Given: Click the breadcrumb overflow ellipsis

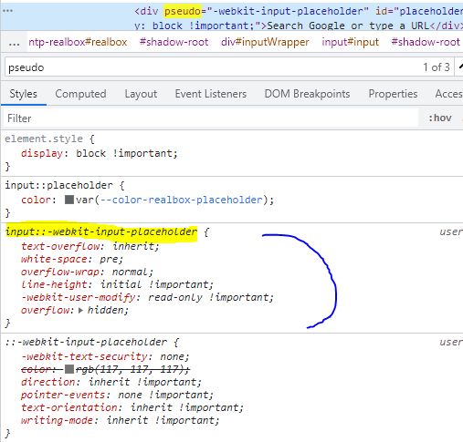Looking at the screenshot, I should [x=14, y=43].
